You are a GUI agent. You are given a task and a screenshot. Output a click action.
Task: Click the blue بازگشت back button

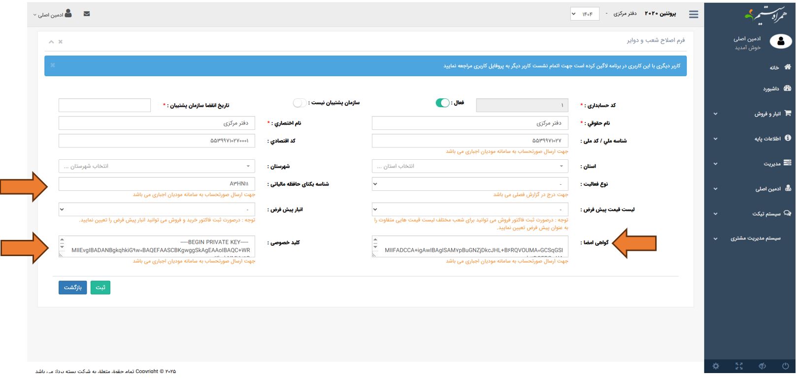(72, 288)
